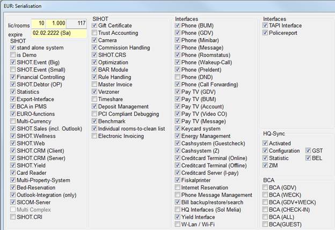Image resolution: width=335 pixels, height=230 pixels.
Task: Enable BCA (CHECK-IN) option
Action: coord(266,210)
